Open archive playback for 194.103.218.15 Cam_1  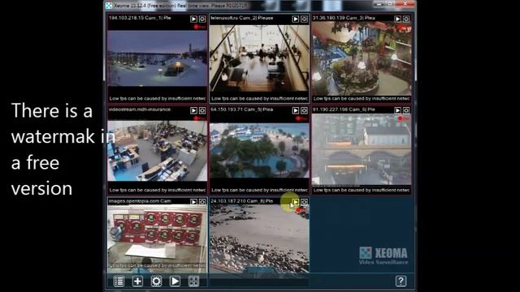tap(193, 19)
